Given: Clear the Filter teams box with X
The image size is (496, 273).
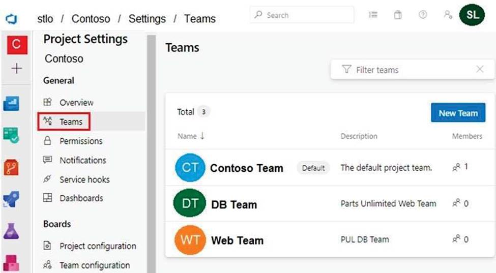Looking at the screenshot, I should [480, 70].
